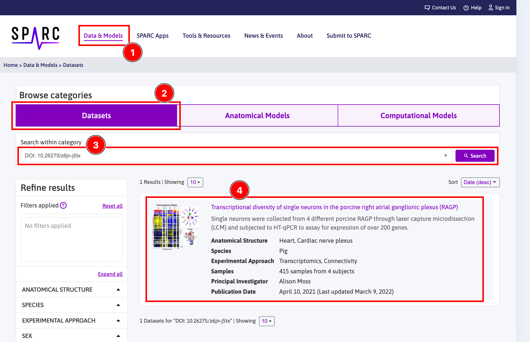Click the Filters applied help icon
Image resolution: width=530 pixels, height=342 pixels.
coord(63,205)
